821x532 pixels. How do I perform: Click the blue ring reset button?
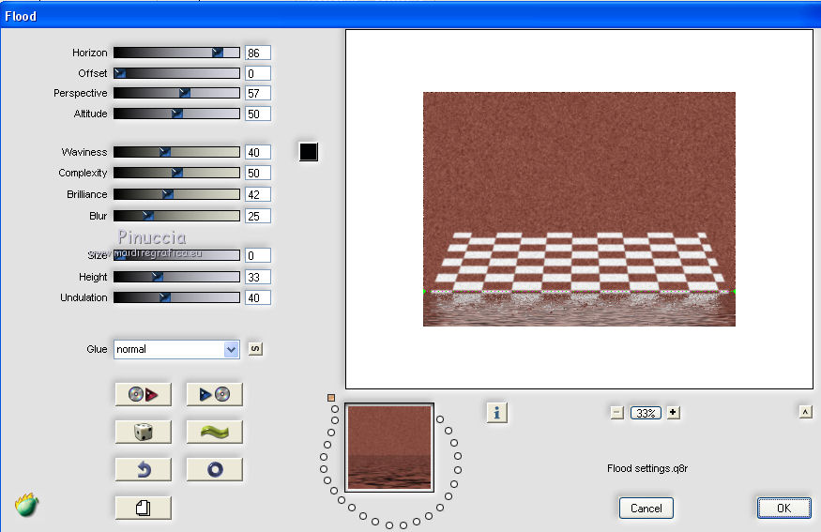coord(214,470)
